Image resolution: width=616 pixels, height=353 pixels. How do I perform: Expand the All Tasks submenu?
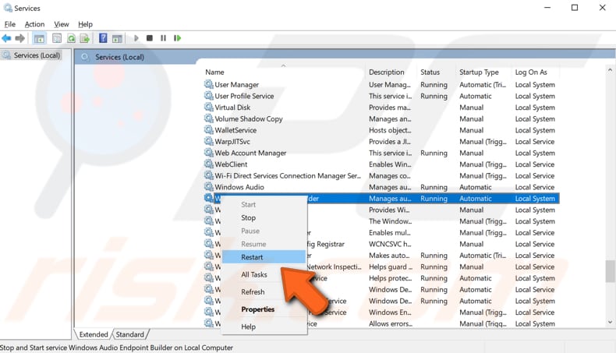pyautogui.click(x=254, y=274)
